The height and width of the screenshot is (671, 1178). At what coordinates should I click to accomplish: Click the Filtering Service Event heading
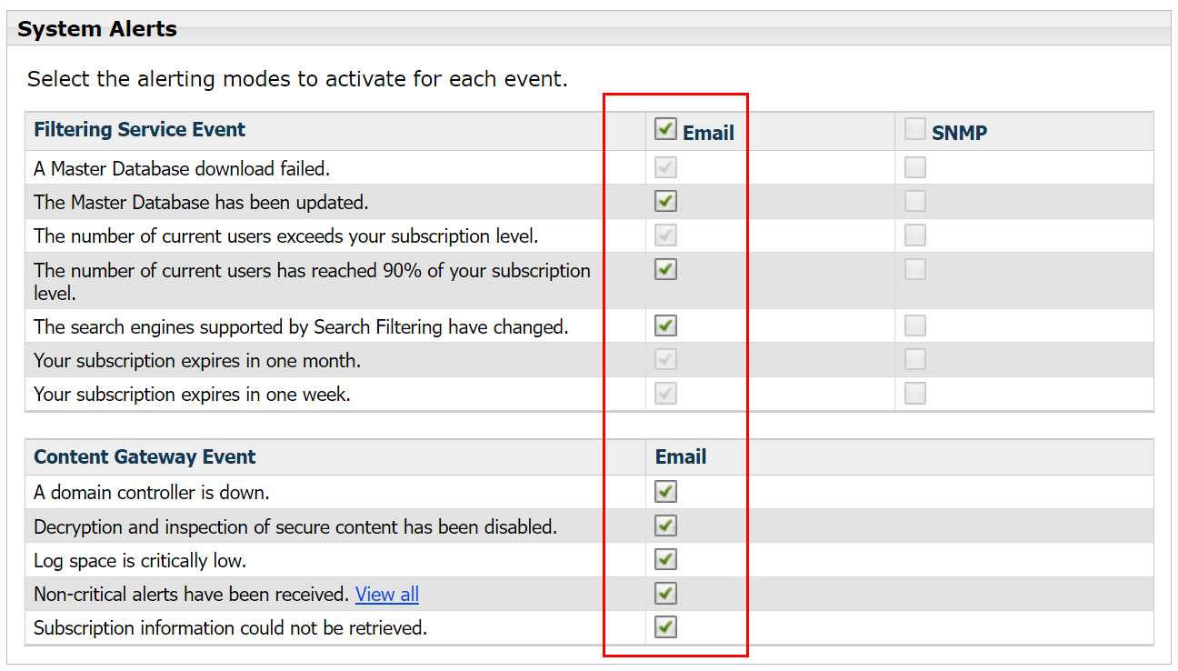tap(140, 130)
